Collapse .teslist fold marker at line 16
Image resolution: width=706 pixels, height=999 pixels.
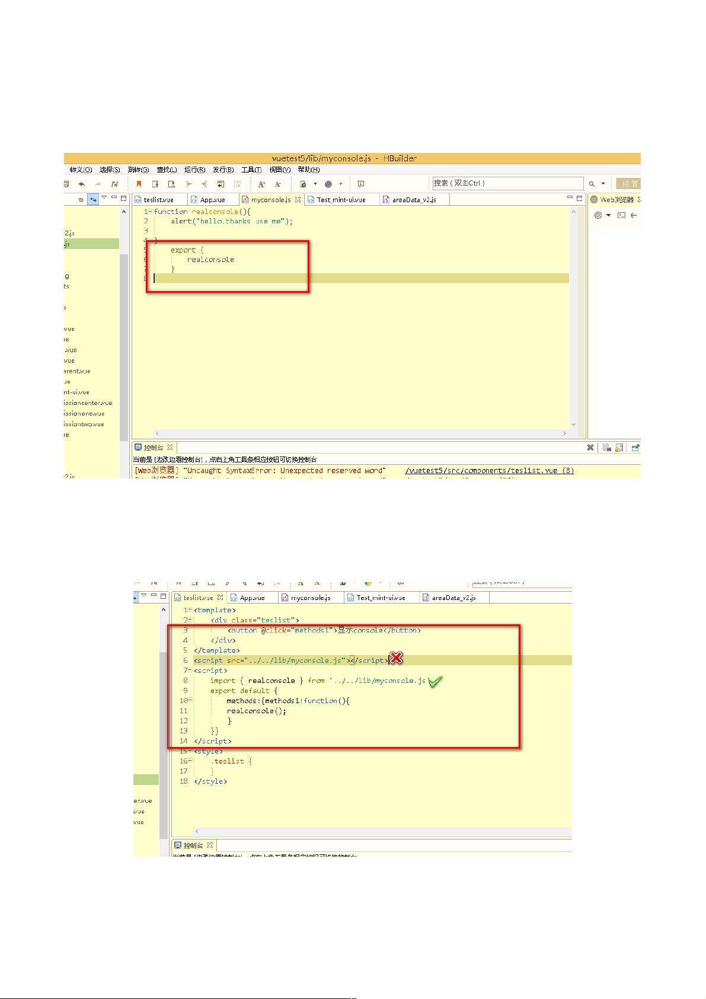190,761
